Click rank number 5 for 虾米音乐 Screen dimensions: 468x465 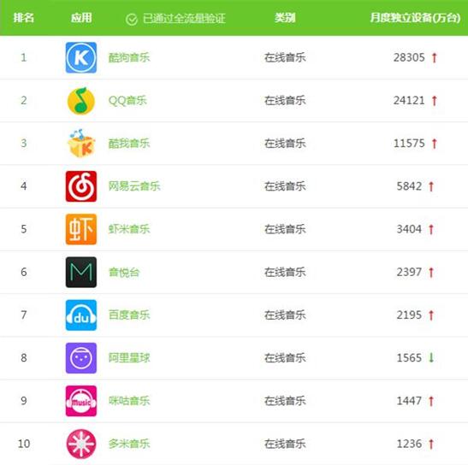tap(24, 229)
